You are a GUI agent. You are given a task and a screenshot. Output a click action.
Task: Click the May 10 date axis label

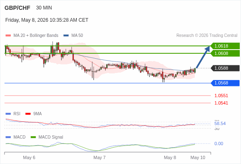(198, 157)
